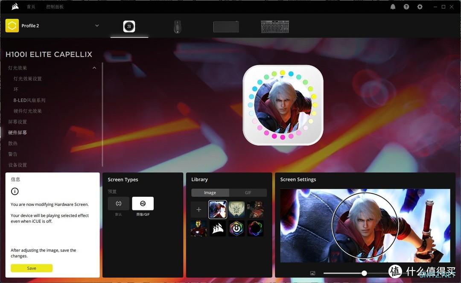
Task: Click the 预置 preset label
Action: tap(112, 191)
